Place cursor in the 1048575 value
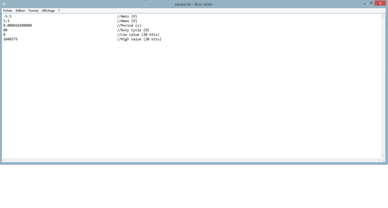 (10, 39)
